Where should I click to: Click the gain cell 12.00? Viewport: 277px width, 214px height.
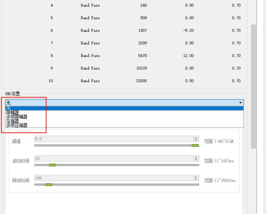tap(188, 56)
